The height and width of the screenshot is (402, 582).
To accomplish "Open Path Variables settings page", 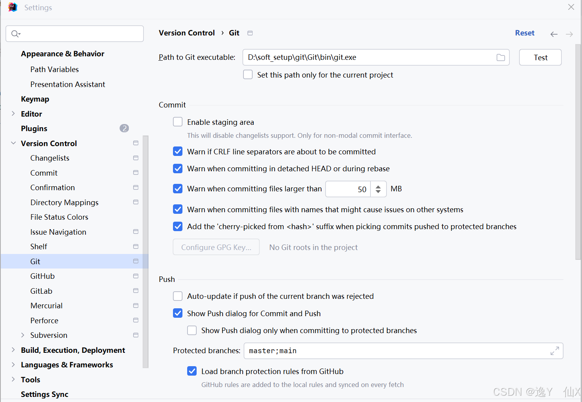I will pos(54,70).
